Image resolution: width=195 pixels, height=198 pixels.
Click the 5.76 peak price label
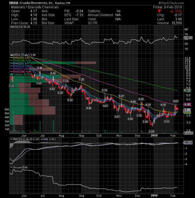pyautogui.click(x=104, y=90)
